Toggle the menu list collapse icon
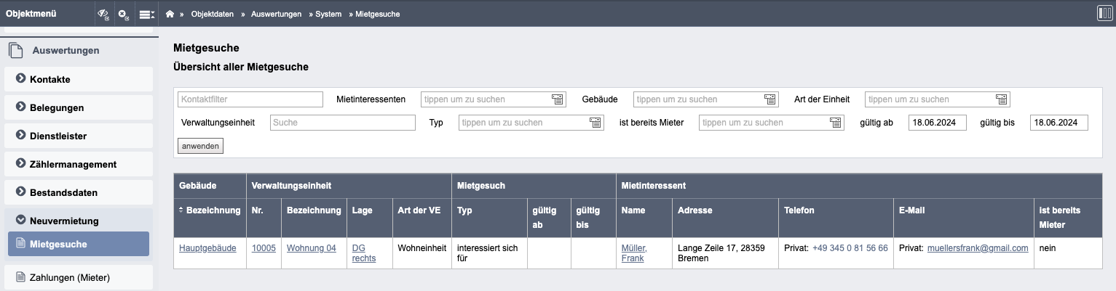The width and height of the screenshot is (1116, 291). pos(146,14)
